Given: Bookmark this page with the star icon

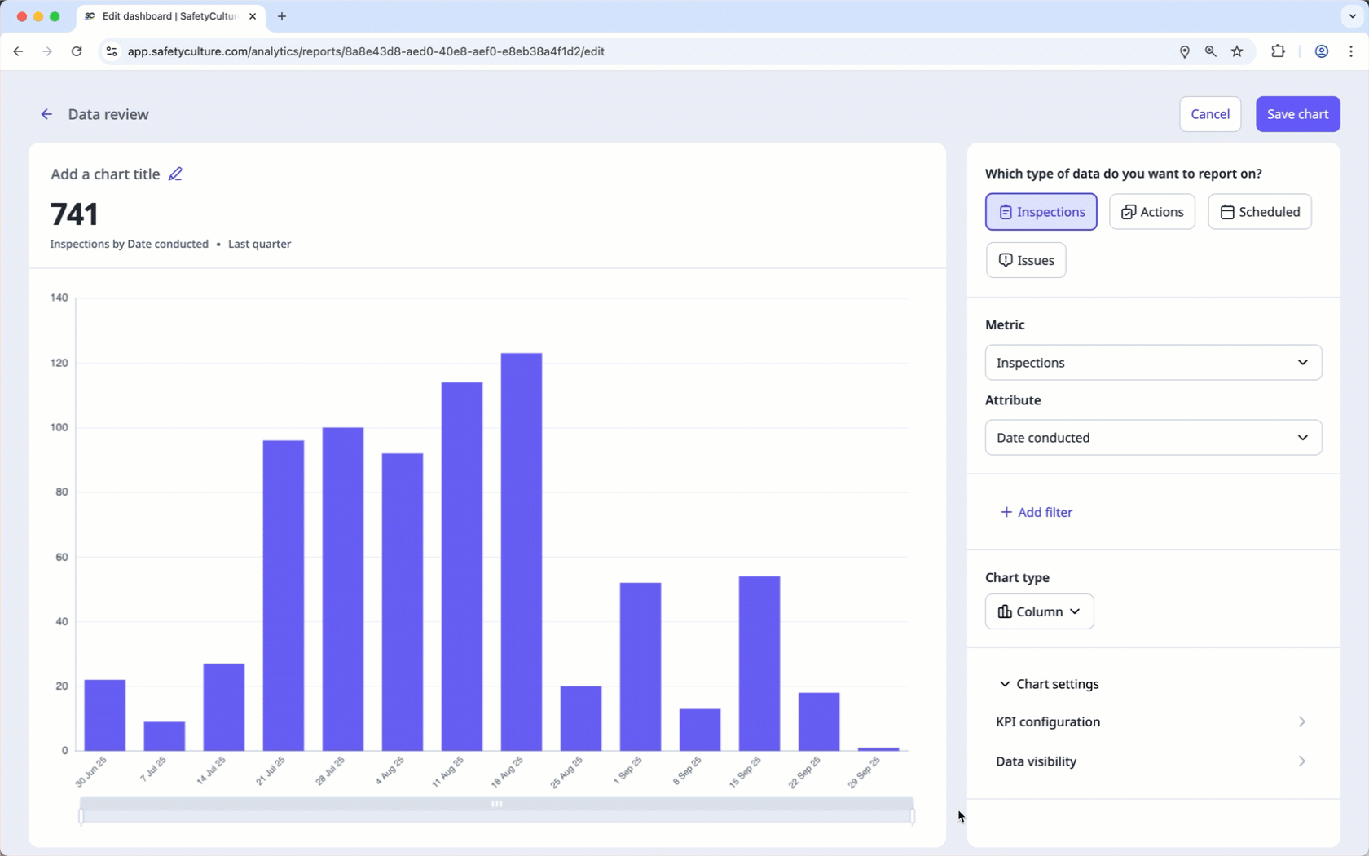Looking at the screenshot, I should [1237, 51].
